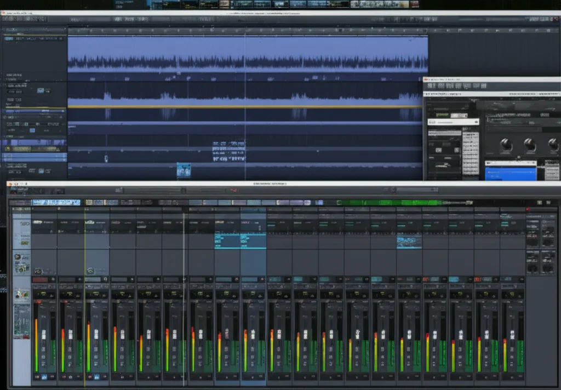Viewport: 561px width, 390px height.
Task: Toggle red button under second mixer channel
Action: (64, 377)
